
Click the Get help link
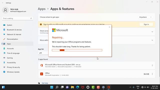point(45,83)
